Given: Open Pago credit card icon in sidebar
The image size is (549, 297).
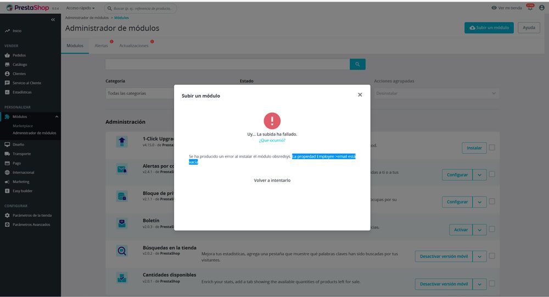Looking at the screenshot, I should point(7,163).
